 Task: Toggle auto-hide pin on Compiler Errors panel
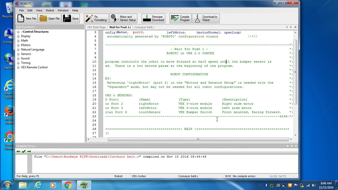(292, 146)
